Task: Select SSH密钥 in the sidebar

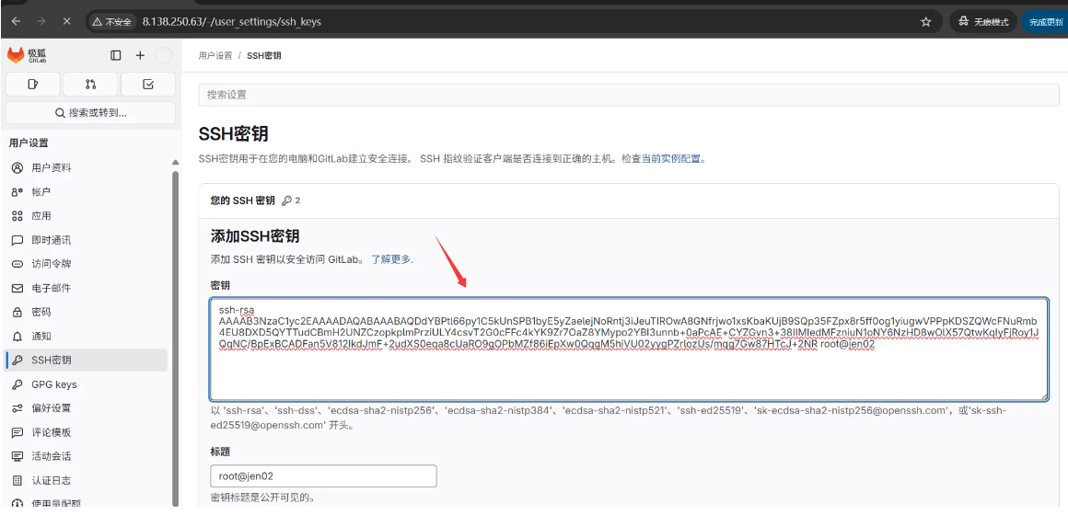Action: click(x=86, y=360)
